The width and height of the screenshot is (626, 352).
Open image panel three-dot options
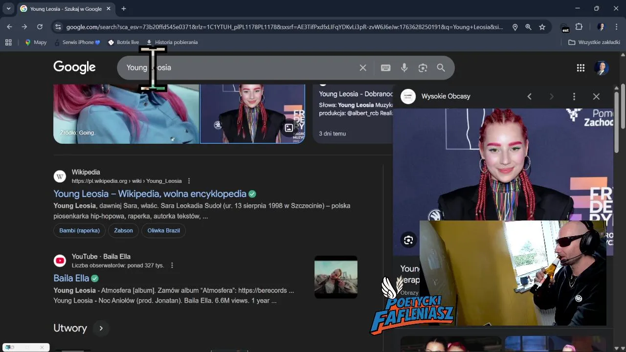(574, 97)
